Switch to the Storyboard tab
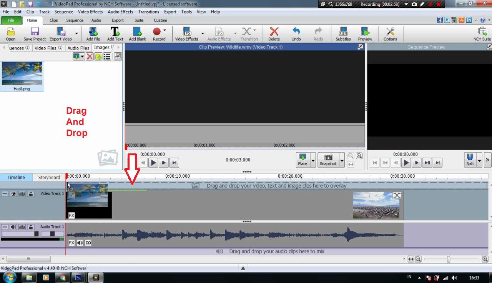Viewport: 492px width, 283px height. 49,177
